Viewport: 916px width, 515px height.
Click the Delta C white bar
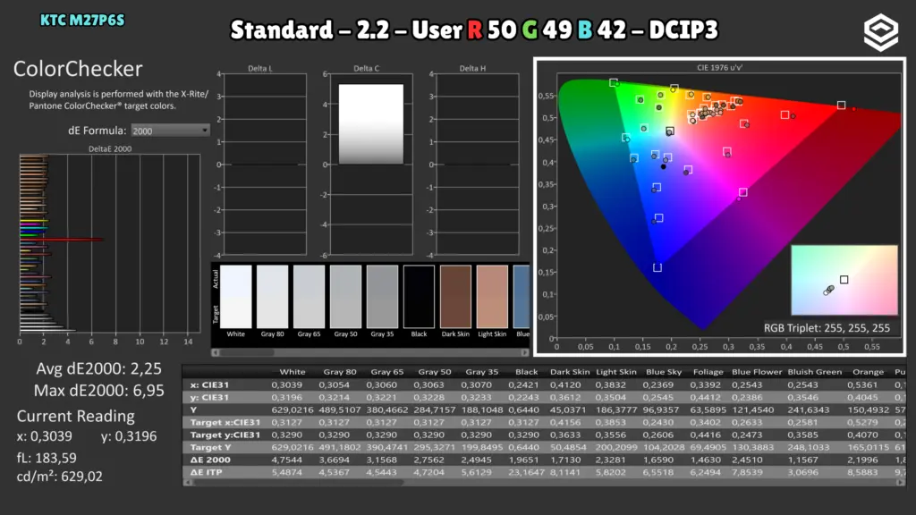[371, 123]
